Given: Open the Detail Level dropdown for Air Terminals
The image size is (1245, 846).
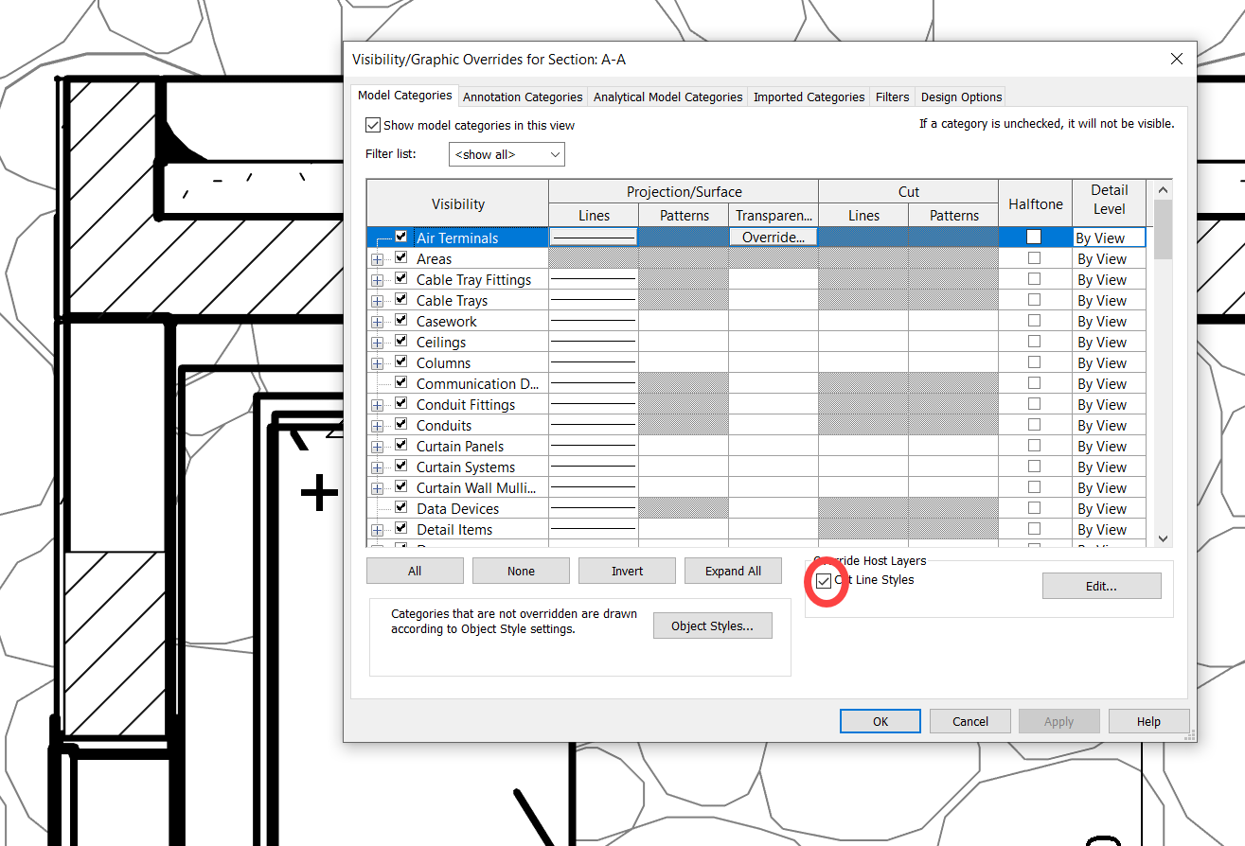Looking at the screenshot, I should (x=1109, y=237).
